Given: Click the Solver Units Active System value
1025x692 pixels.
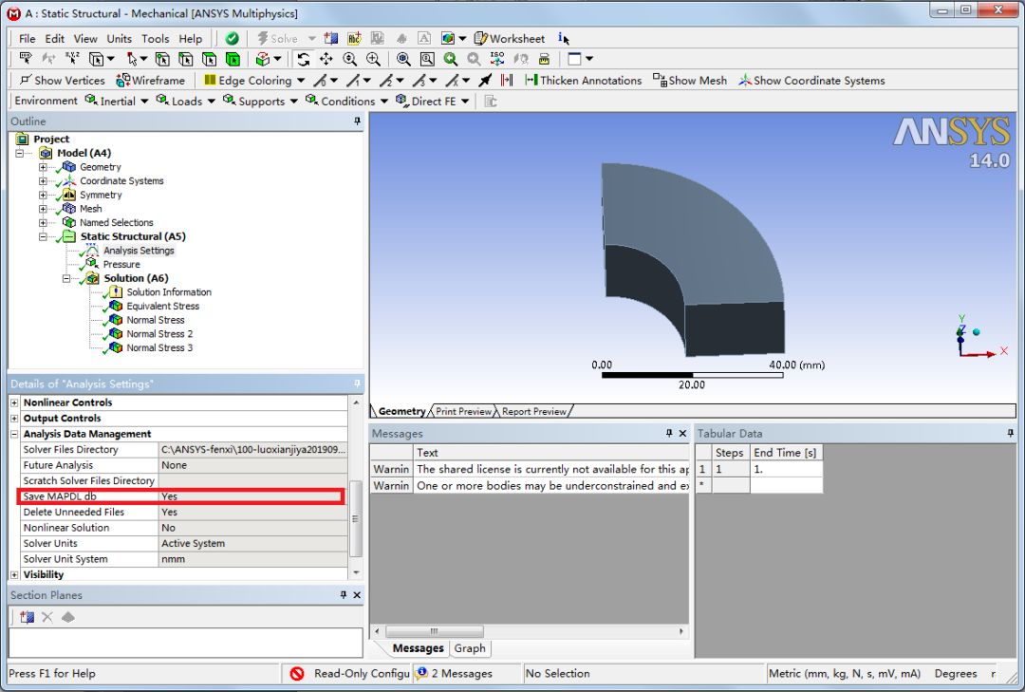Looking at the screenshot, I should tap(253, 544).
